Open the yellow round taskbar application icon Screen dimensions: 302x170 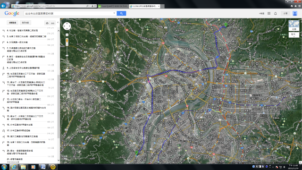tap(53, 167)
